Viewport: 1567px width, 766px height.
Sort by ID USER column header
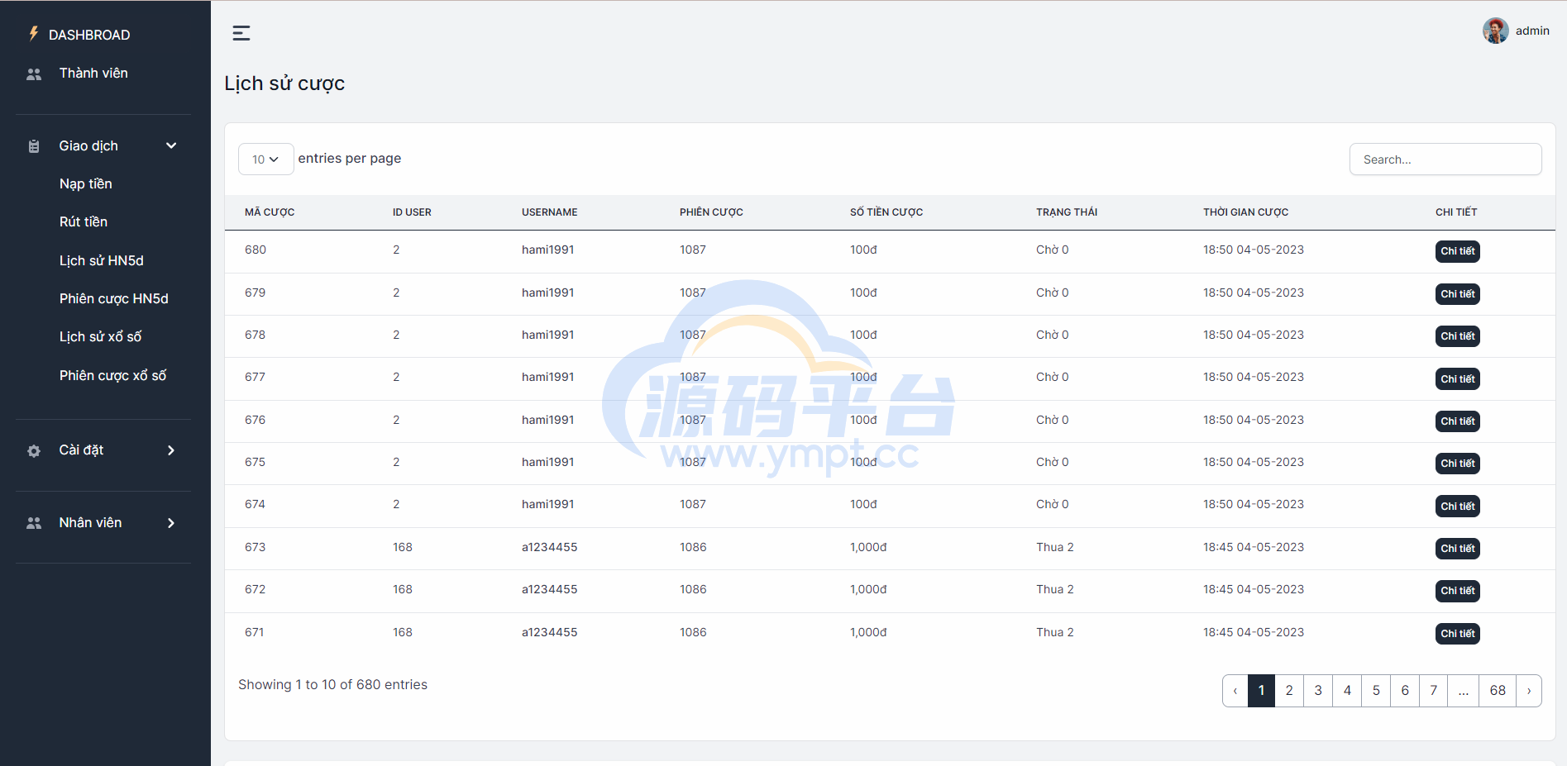[412, 212]
